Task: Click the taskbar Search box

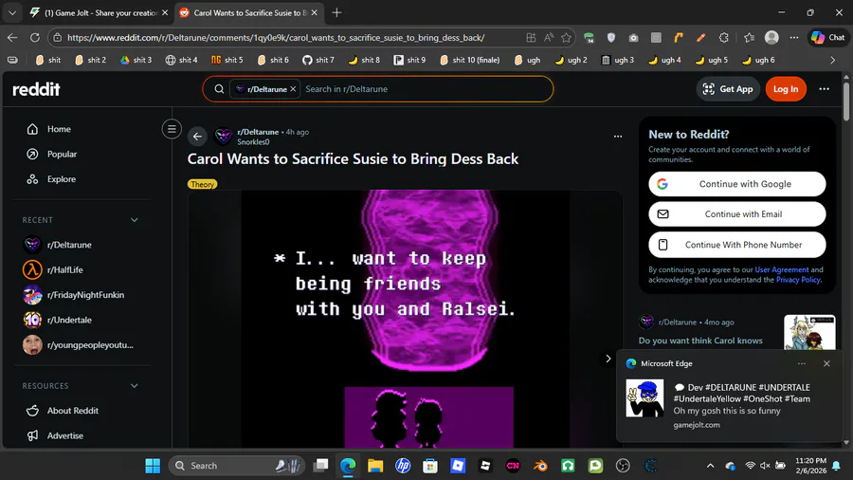Action: tap(237, 466)
